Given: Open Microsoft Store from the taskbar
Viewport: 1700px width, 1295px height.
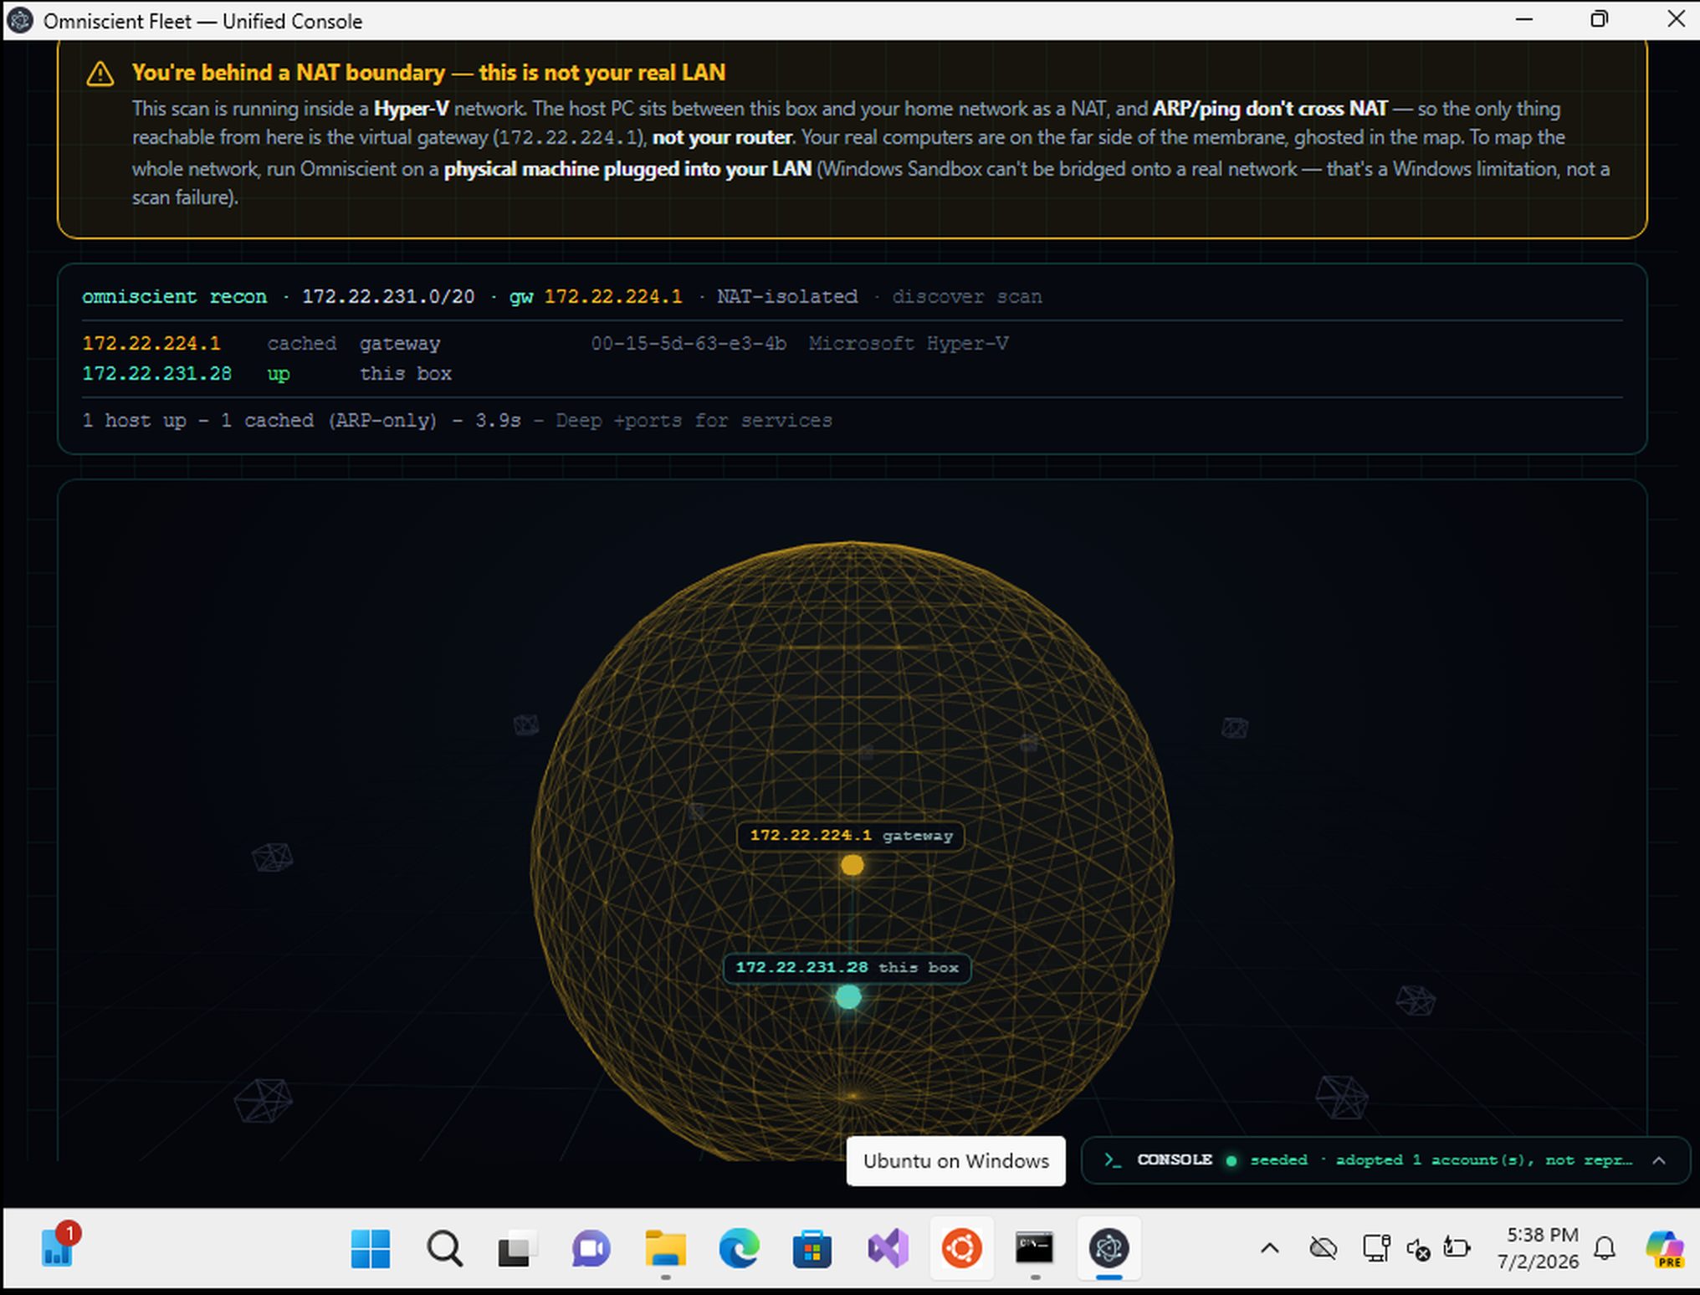Looking at the screenshot, I should click(812, 1249).
